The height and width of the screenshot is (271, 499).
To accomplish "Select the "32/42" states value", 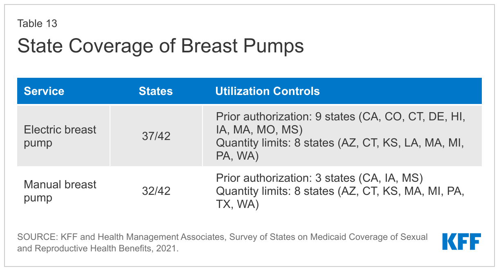I will point(156,191).
